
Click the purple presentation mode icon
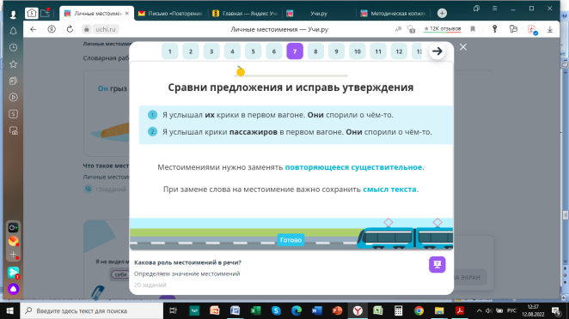[437, 265]
